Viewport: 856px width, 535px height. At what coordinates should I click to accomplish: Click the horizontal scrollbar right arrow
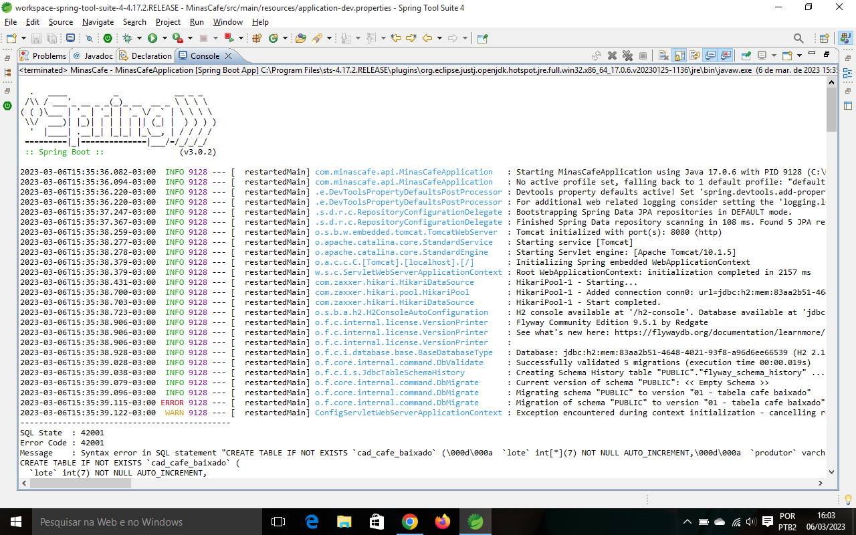(x=821, y=482)
